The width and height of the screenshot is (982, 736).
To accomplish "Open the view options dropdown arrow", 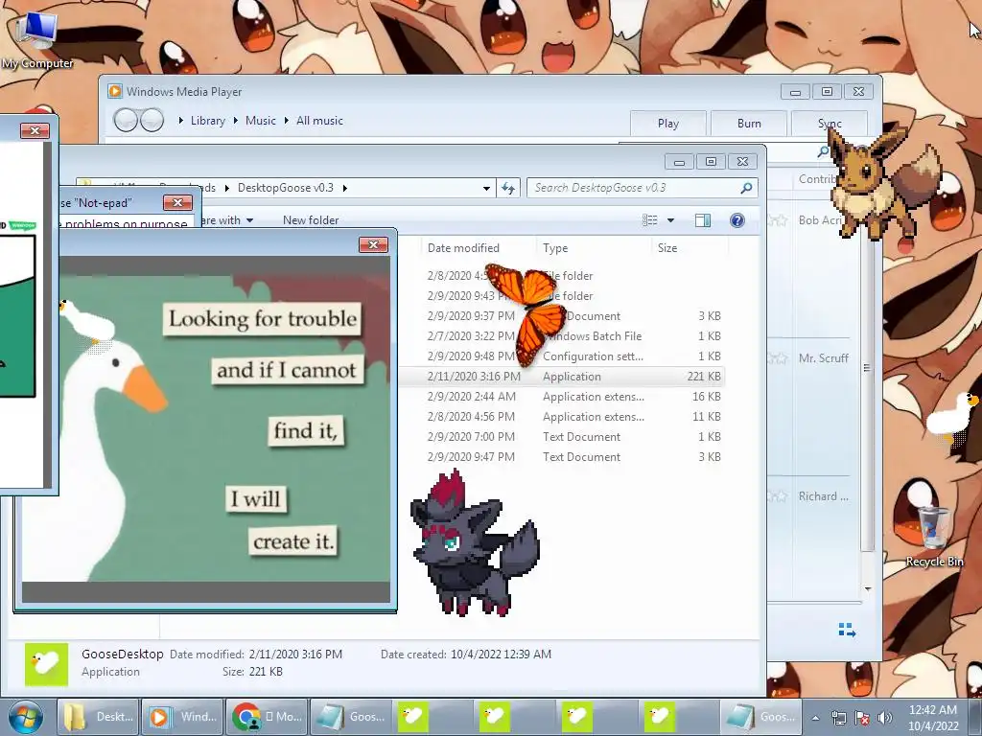I will pyautogui.click(x=670, y=220).
